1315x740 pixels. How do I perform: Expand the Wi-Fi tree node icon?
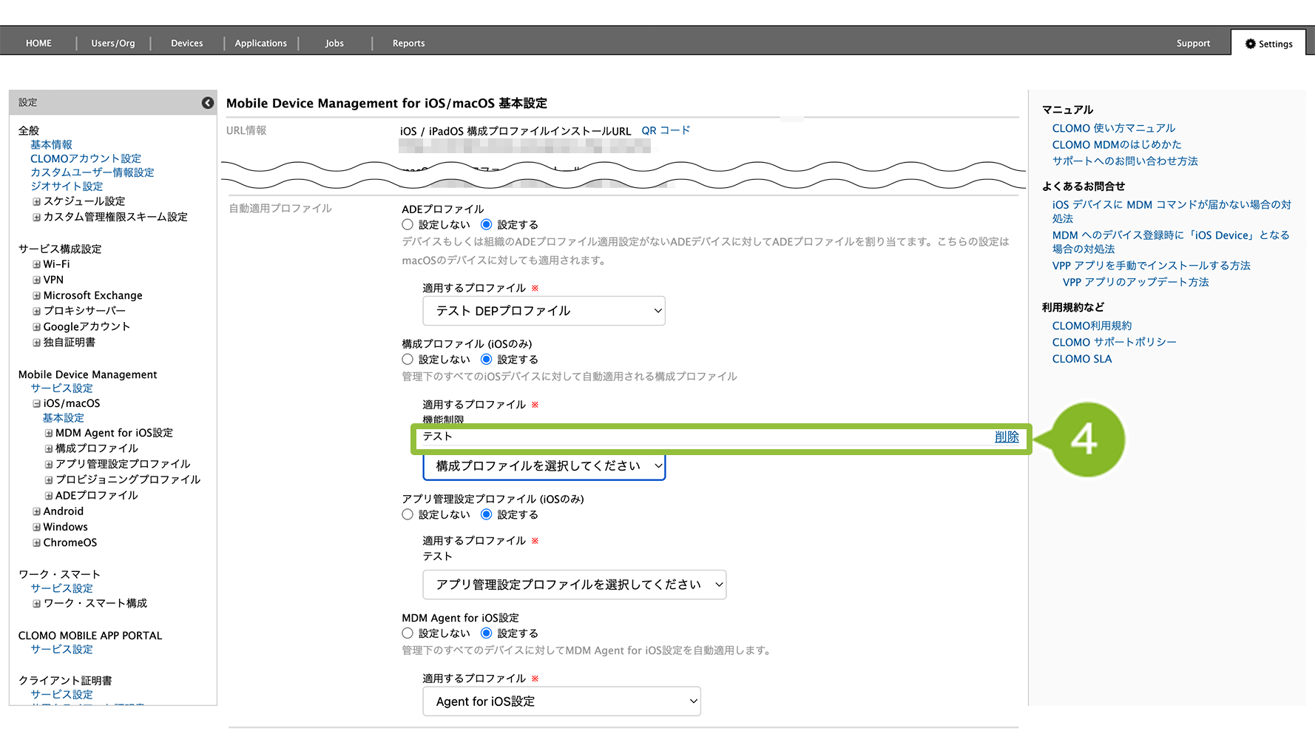tap(36, 264)
